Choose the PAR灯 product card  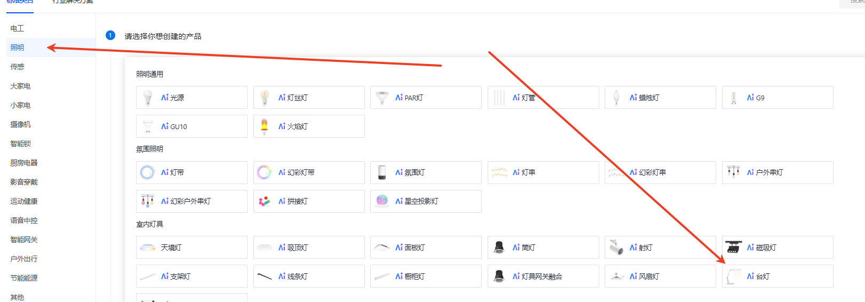point(426,98)
